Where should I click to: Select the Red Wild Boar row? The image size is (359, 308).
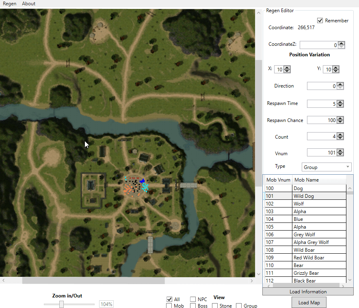[x=305, y=257]
